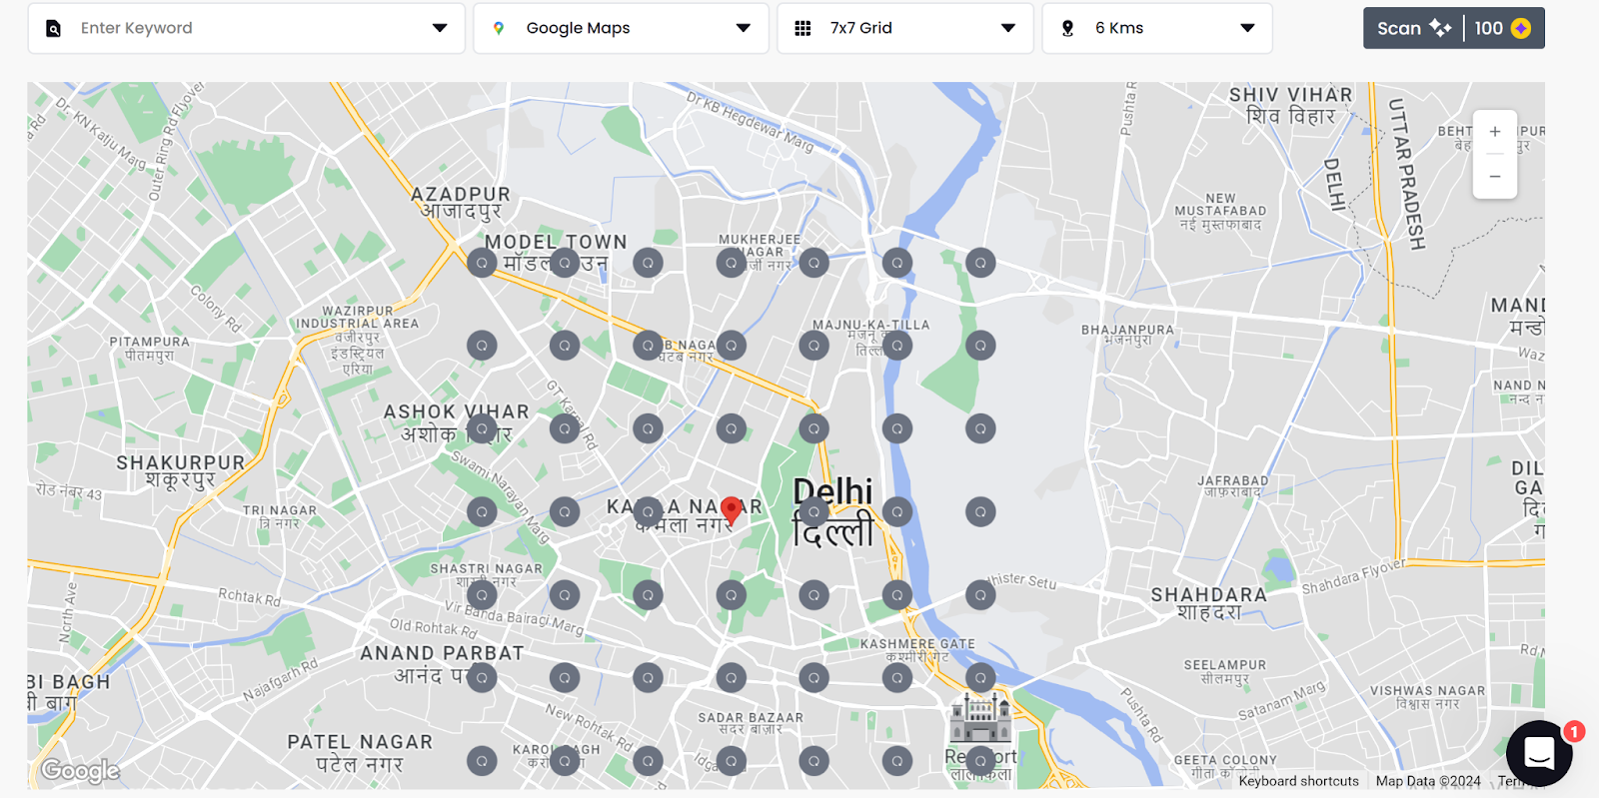The width and height of the screenshot is (1599, 798).
Task: Click the scan point on Delhi label
Action: click(x=814, y=511)
